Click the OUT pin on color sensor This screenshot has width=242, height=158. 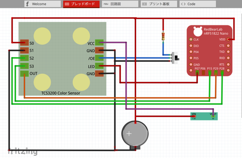24,74
